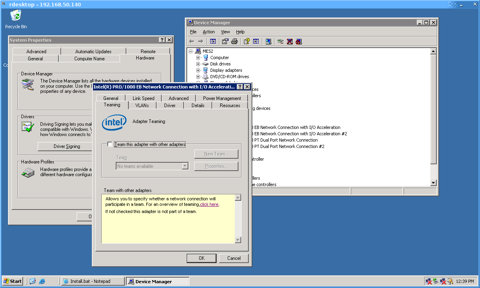Click the Properties toolbar icon in Device Manager
This screenshot has height=288, width=480.
pos(225,41)
